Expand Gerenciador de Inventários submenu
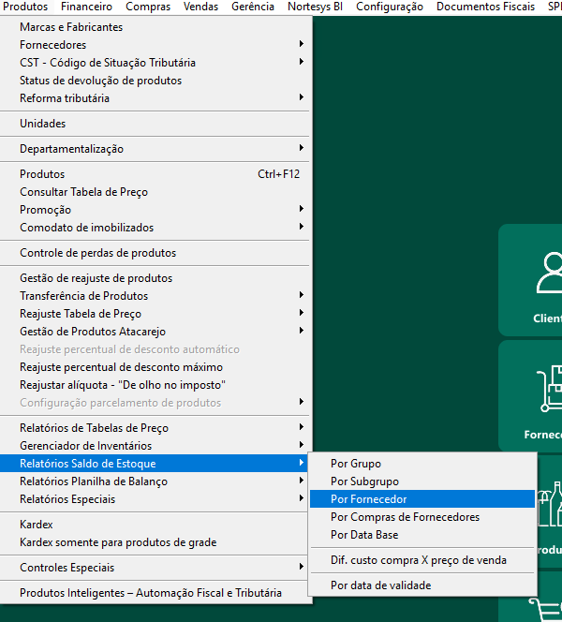562x622 pixels. point(85,446)
